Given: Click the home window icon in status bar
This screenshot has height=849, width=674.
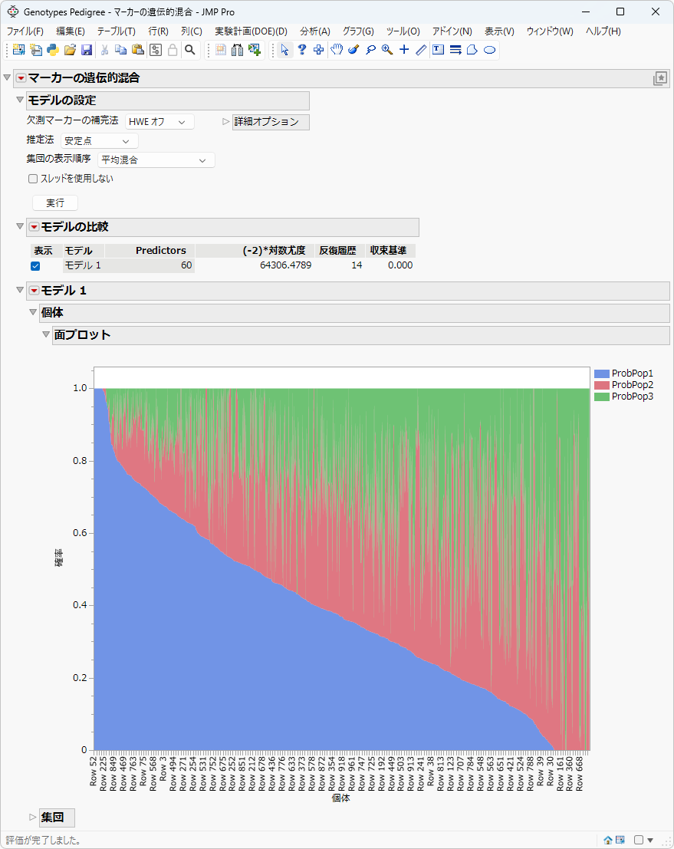Looking at the screenshot, I should pyautogui.click(x=608, y=840).
